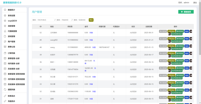Click the 开始时间 start date field

tap(63, 20)
